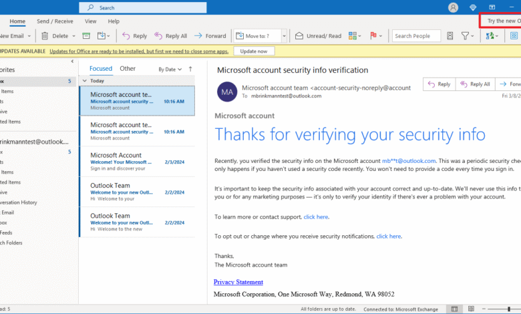Switch to Normal view icon in status bar
This screenshot has width=521, height=314.
[454, 309]
